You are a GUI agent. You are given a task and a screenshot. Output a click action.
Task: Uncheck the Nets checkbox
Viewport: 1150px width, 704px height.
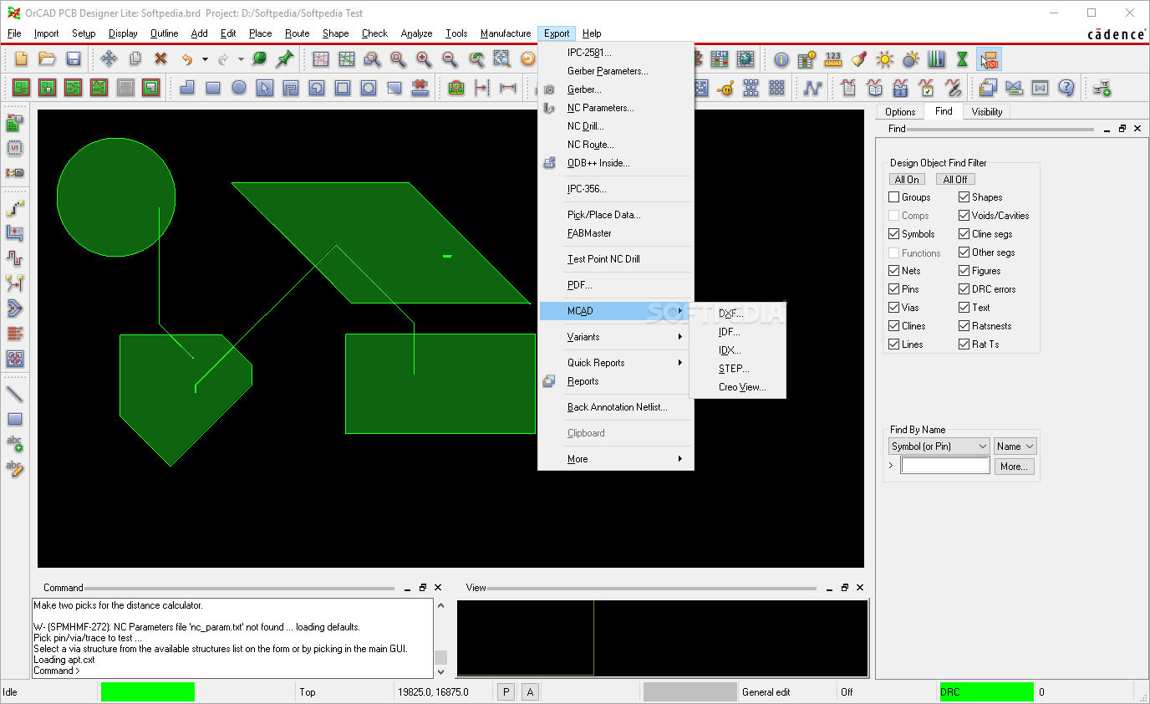[894, 271]
